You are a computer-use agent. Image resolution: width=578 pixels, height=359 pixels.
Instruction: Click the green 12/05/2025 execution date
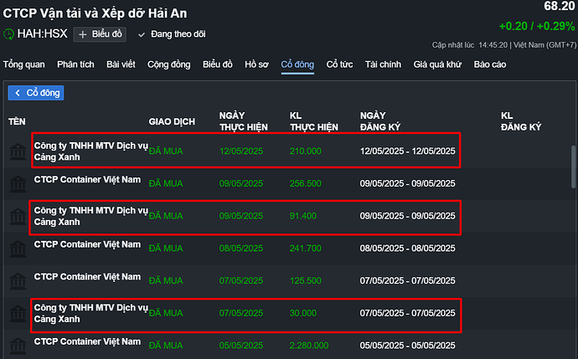coord(241,151)
